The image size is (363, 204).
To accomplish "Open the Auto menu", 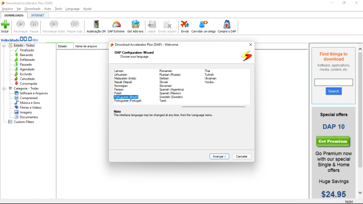I will coord(48,9).
